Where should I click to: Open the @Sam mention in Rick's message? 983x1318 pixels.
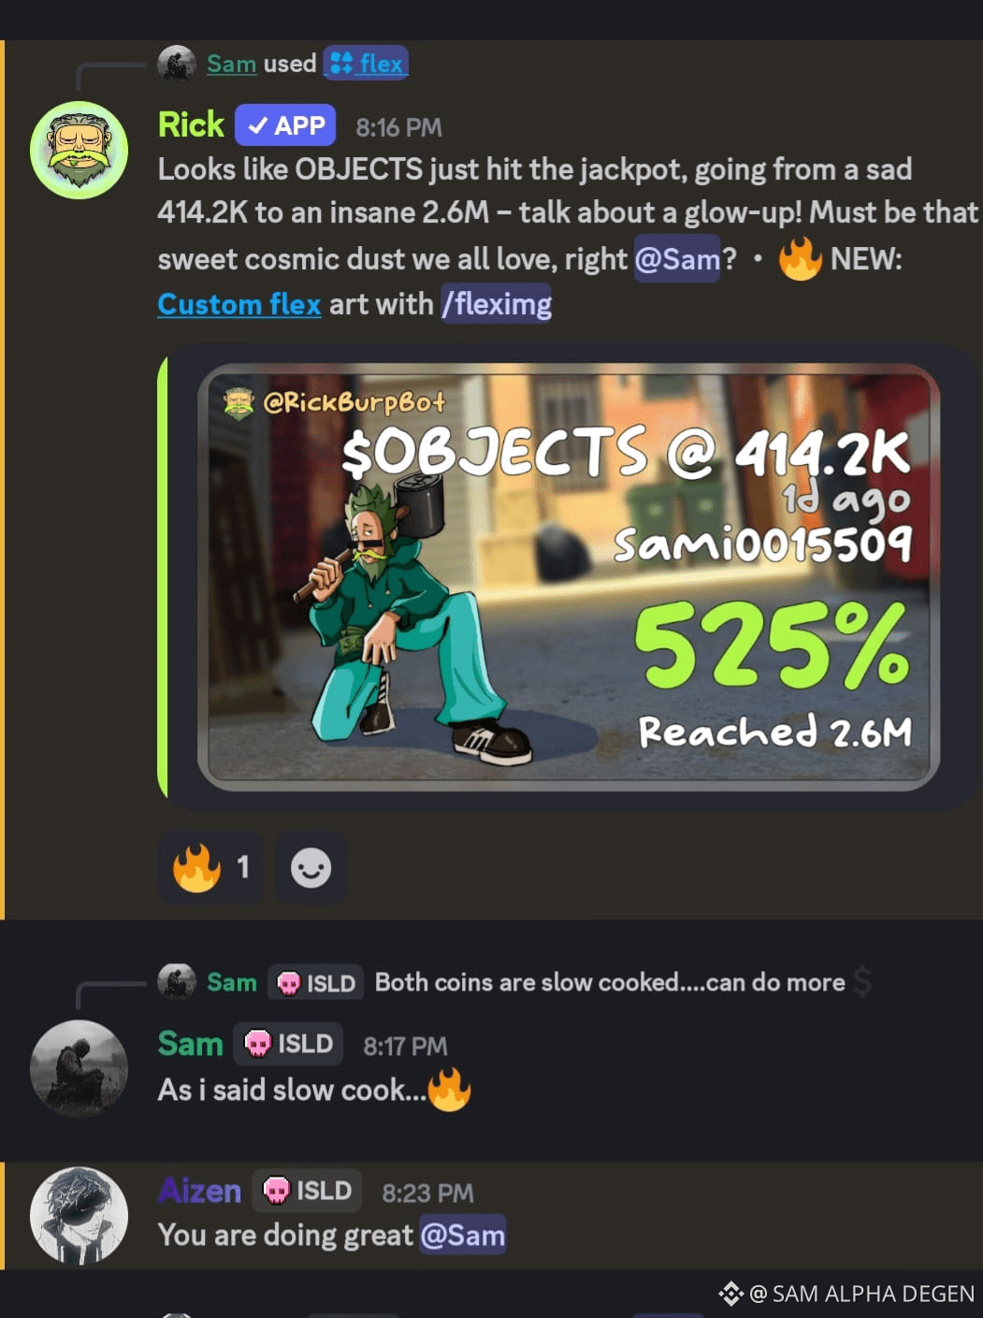click(677, 258)
